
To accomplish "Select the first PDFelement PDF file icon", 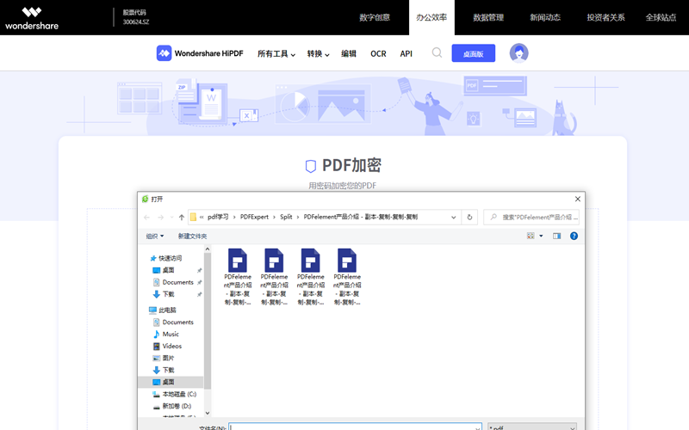I will [237, 261].
